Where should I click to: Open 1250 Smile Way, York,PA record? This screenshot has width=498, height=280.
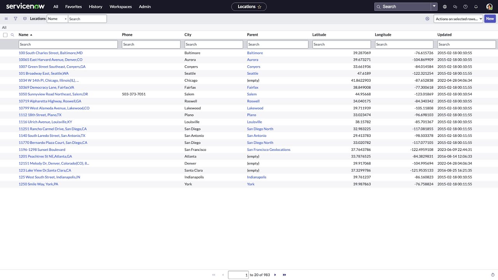pyautogui.click(x=39, y=184)
